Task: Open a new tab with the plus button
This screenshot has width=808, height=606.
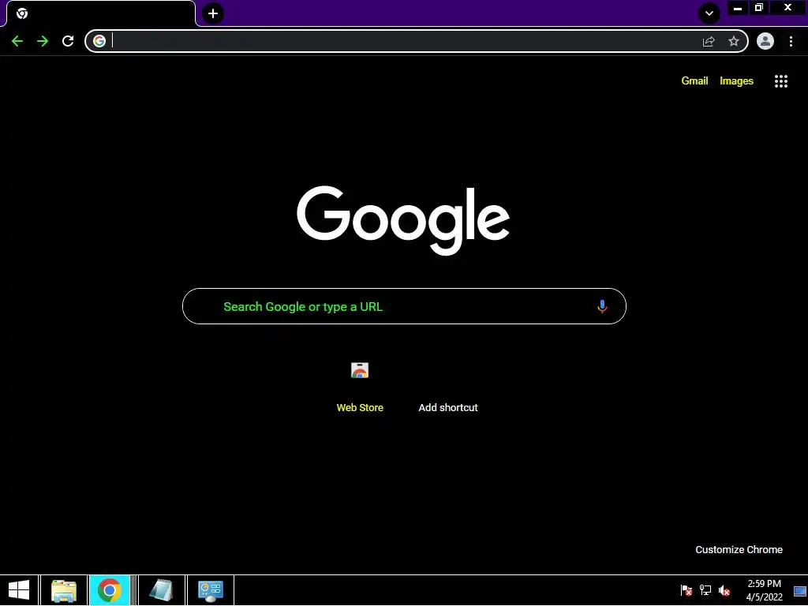Action: pos(213,13)
